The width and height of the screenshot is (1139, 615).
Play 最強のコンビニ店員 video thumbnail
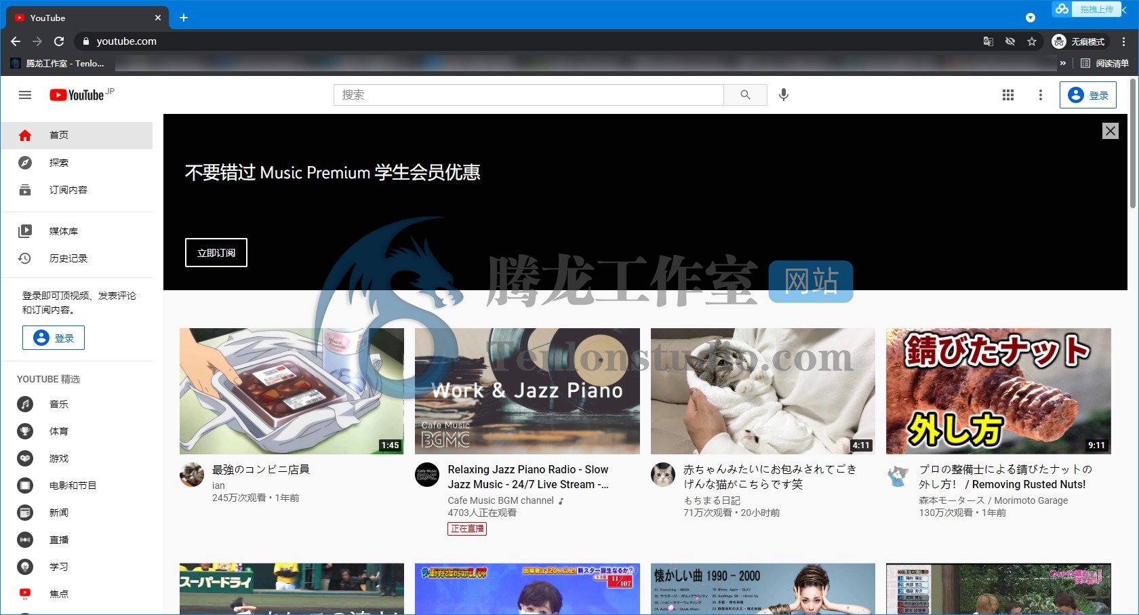(x=292, y=391)
